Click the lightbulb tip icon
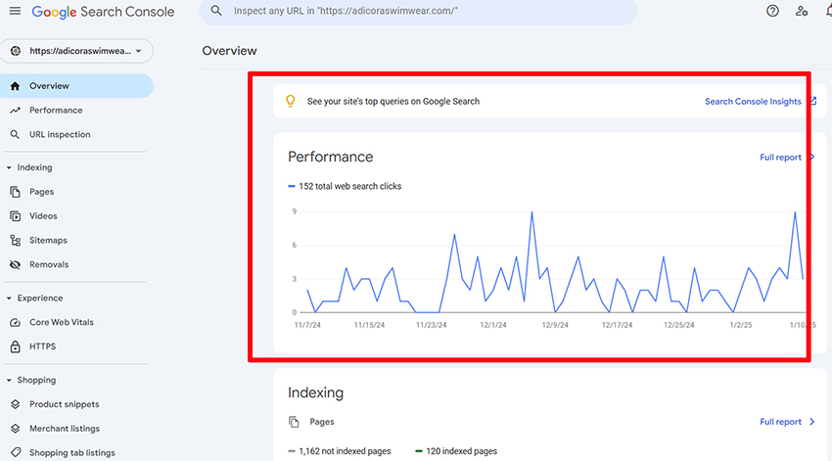This screenshot has width=832, height=461. click(x=291, y=101)
